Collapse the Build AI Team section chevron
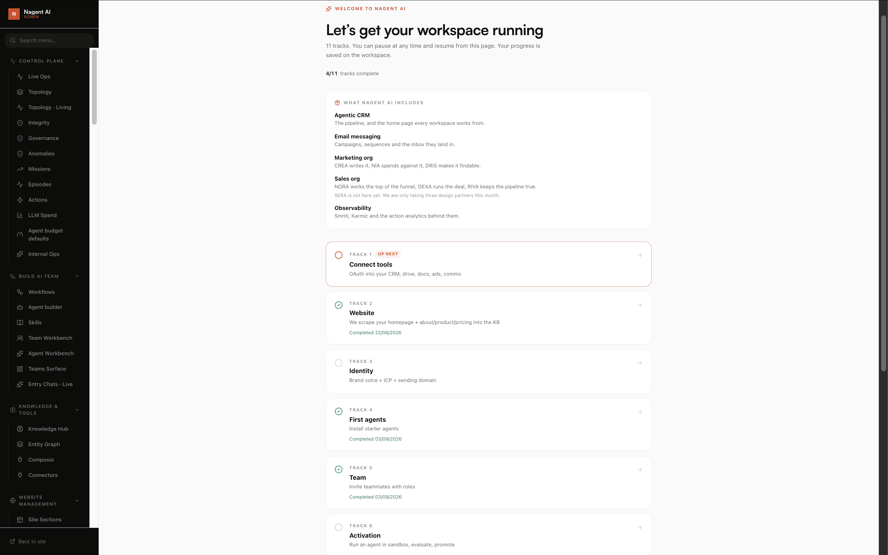 pos(77,276)
